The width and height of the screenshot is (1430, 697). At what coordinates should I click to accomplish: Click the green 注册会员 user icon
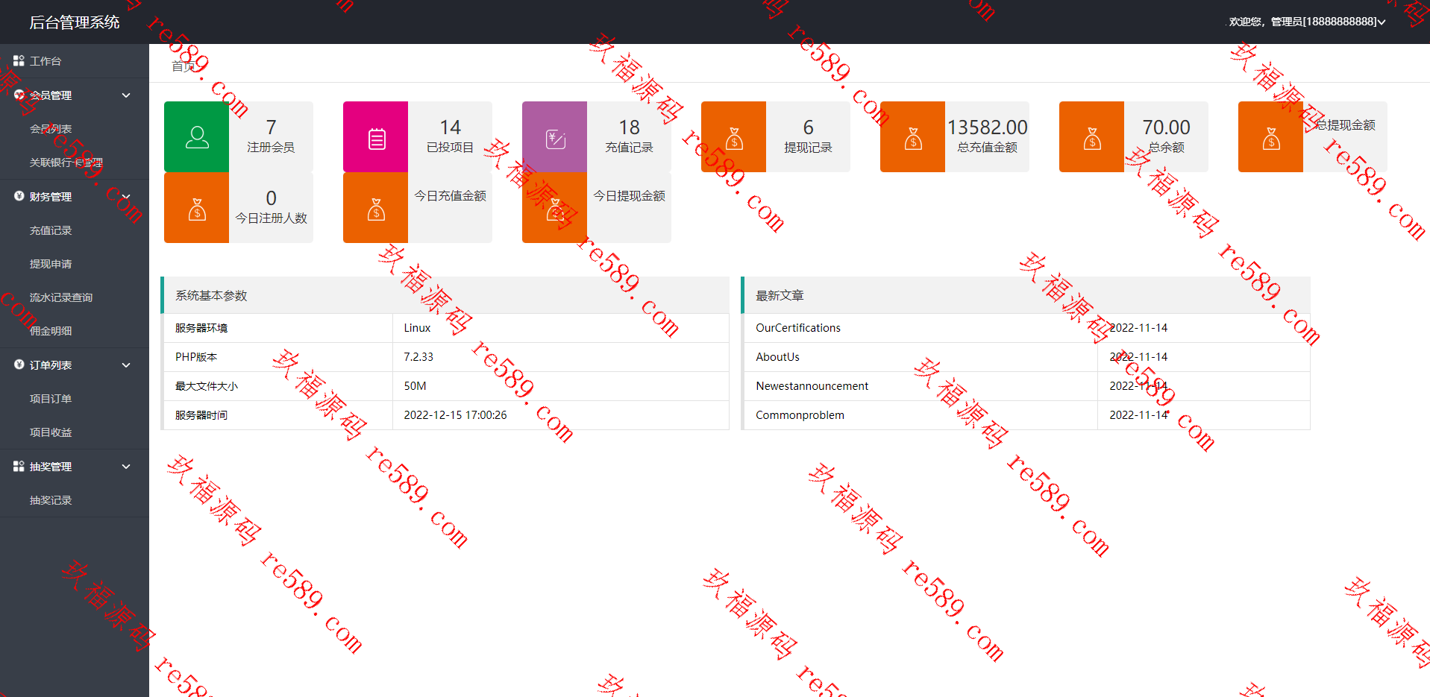197,137
